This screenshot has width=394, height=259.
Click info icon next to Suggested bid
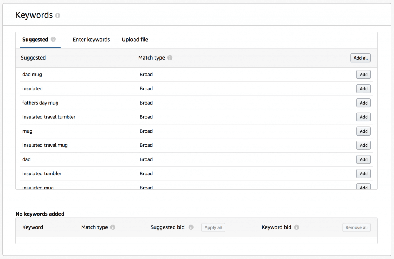[191, 227]
